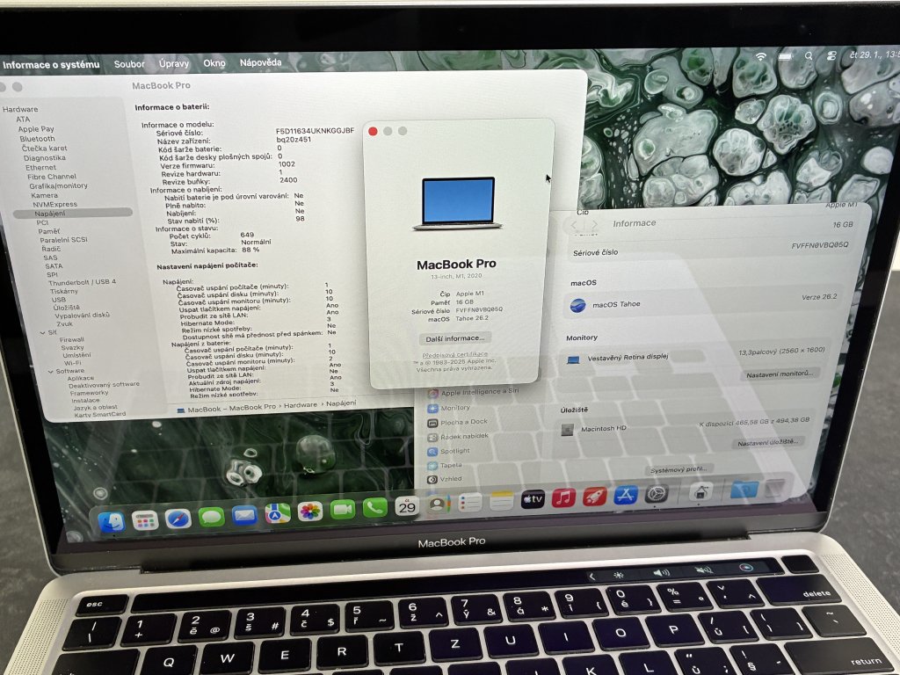The height and width of the screenshot is (675, 900).
Task: Open Messages from the Dock
Action: click(211, 517)
